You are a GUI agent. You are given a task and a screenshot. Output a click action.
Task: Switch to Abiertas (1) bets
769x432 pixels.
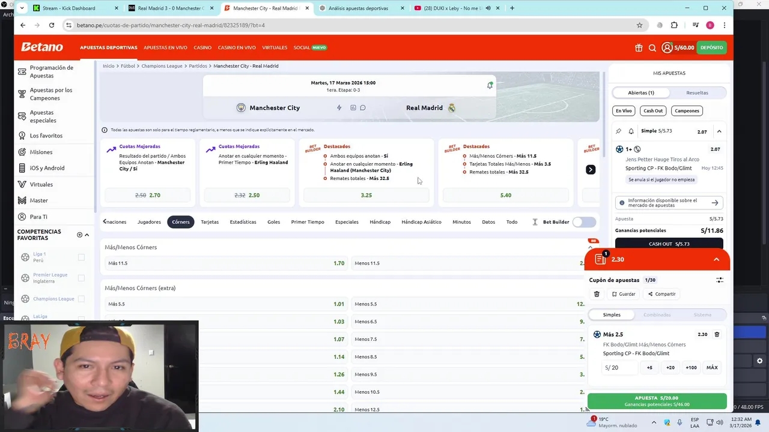[641, 92]
